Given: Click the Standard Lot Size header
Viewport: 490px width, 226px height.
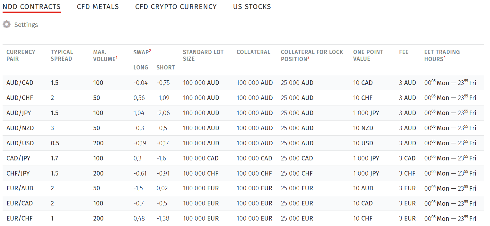Looking at the screenshot, I should [203, 55].
